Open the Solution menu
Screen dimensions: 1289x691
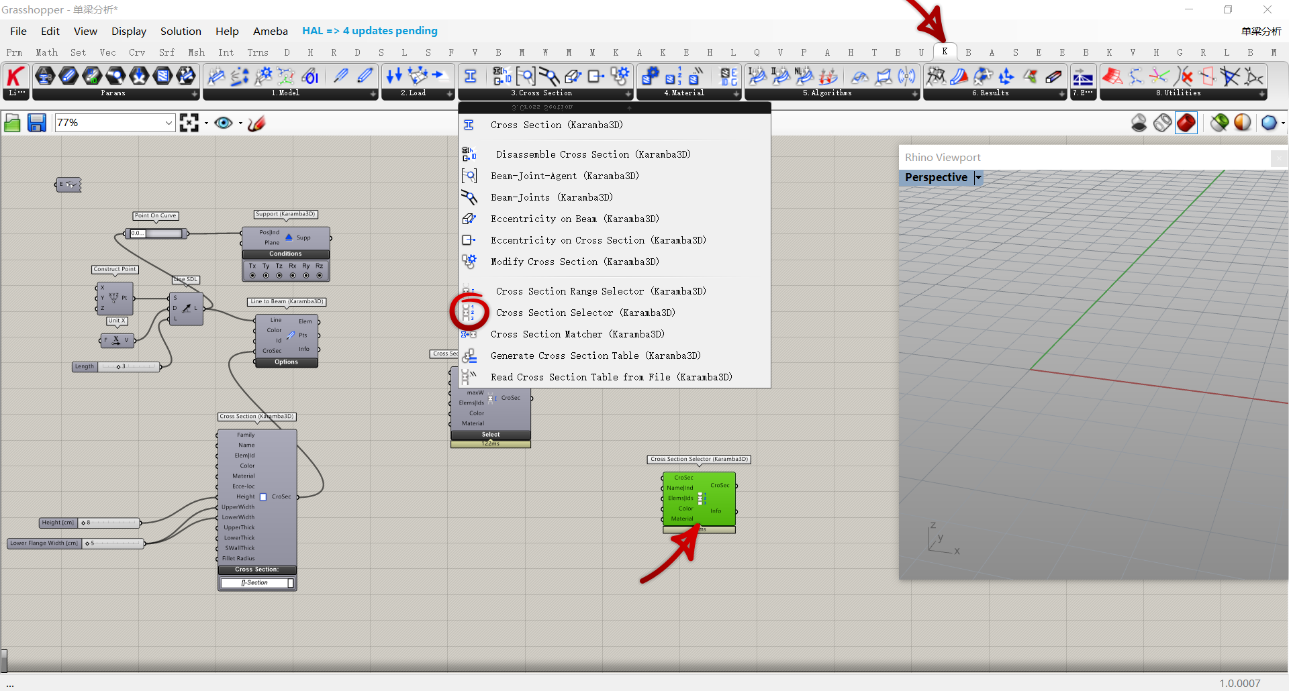click(x=181, y=31)
